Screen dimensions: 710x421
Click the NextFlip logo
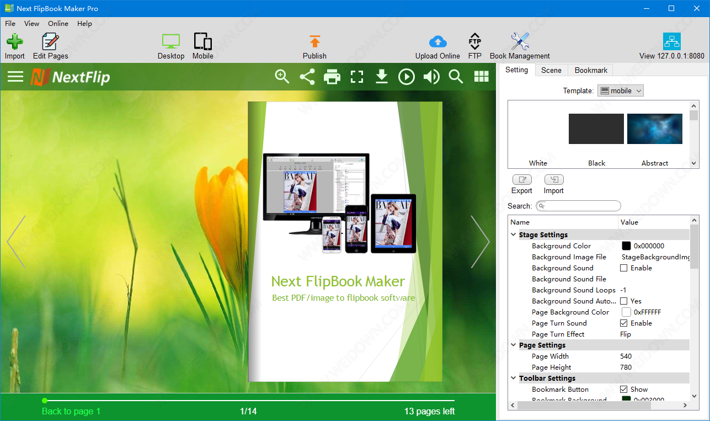coord(71,77)
